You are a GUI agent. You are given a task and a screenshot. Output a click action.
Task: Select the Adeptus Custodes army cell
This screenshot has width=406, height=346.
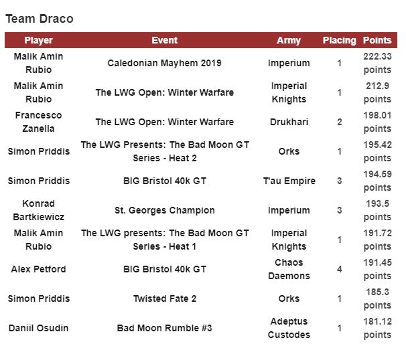coord(289,328)
